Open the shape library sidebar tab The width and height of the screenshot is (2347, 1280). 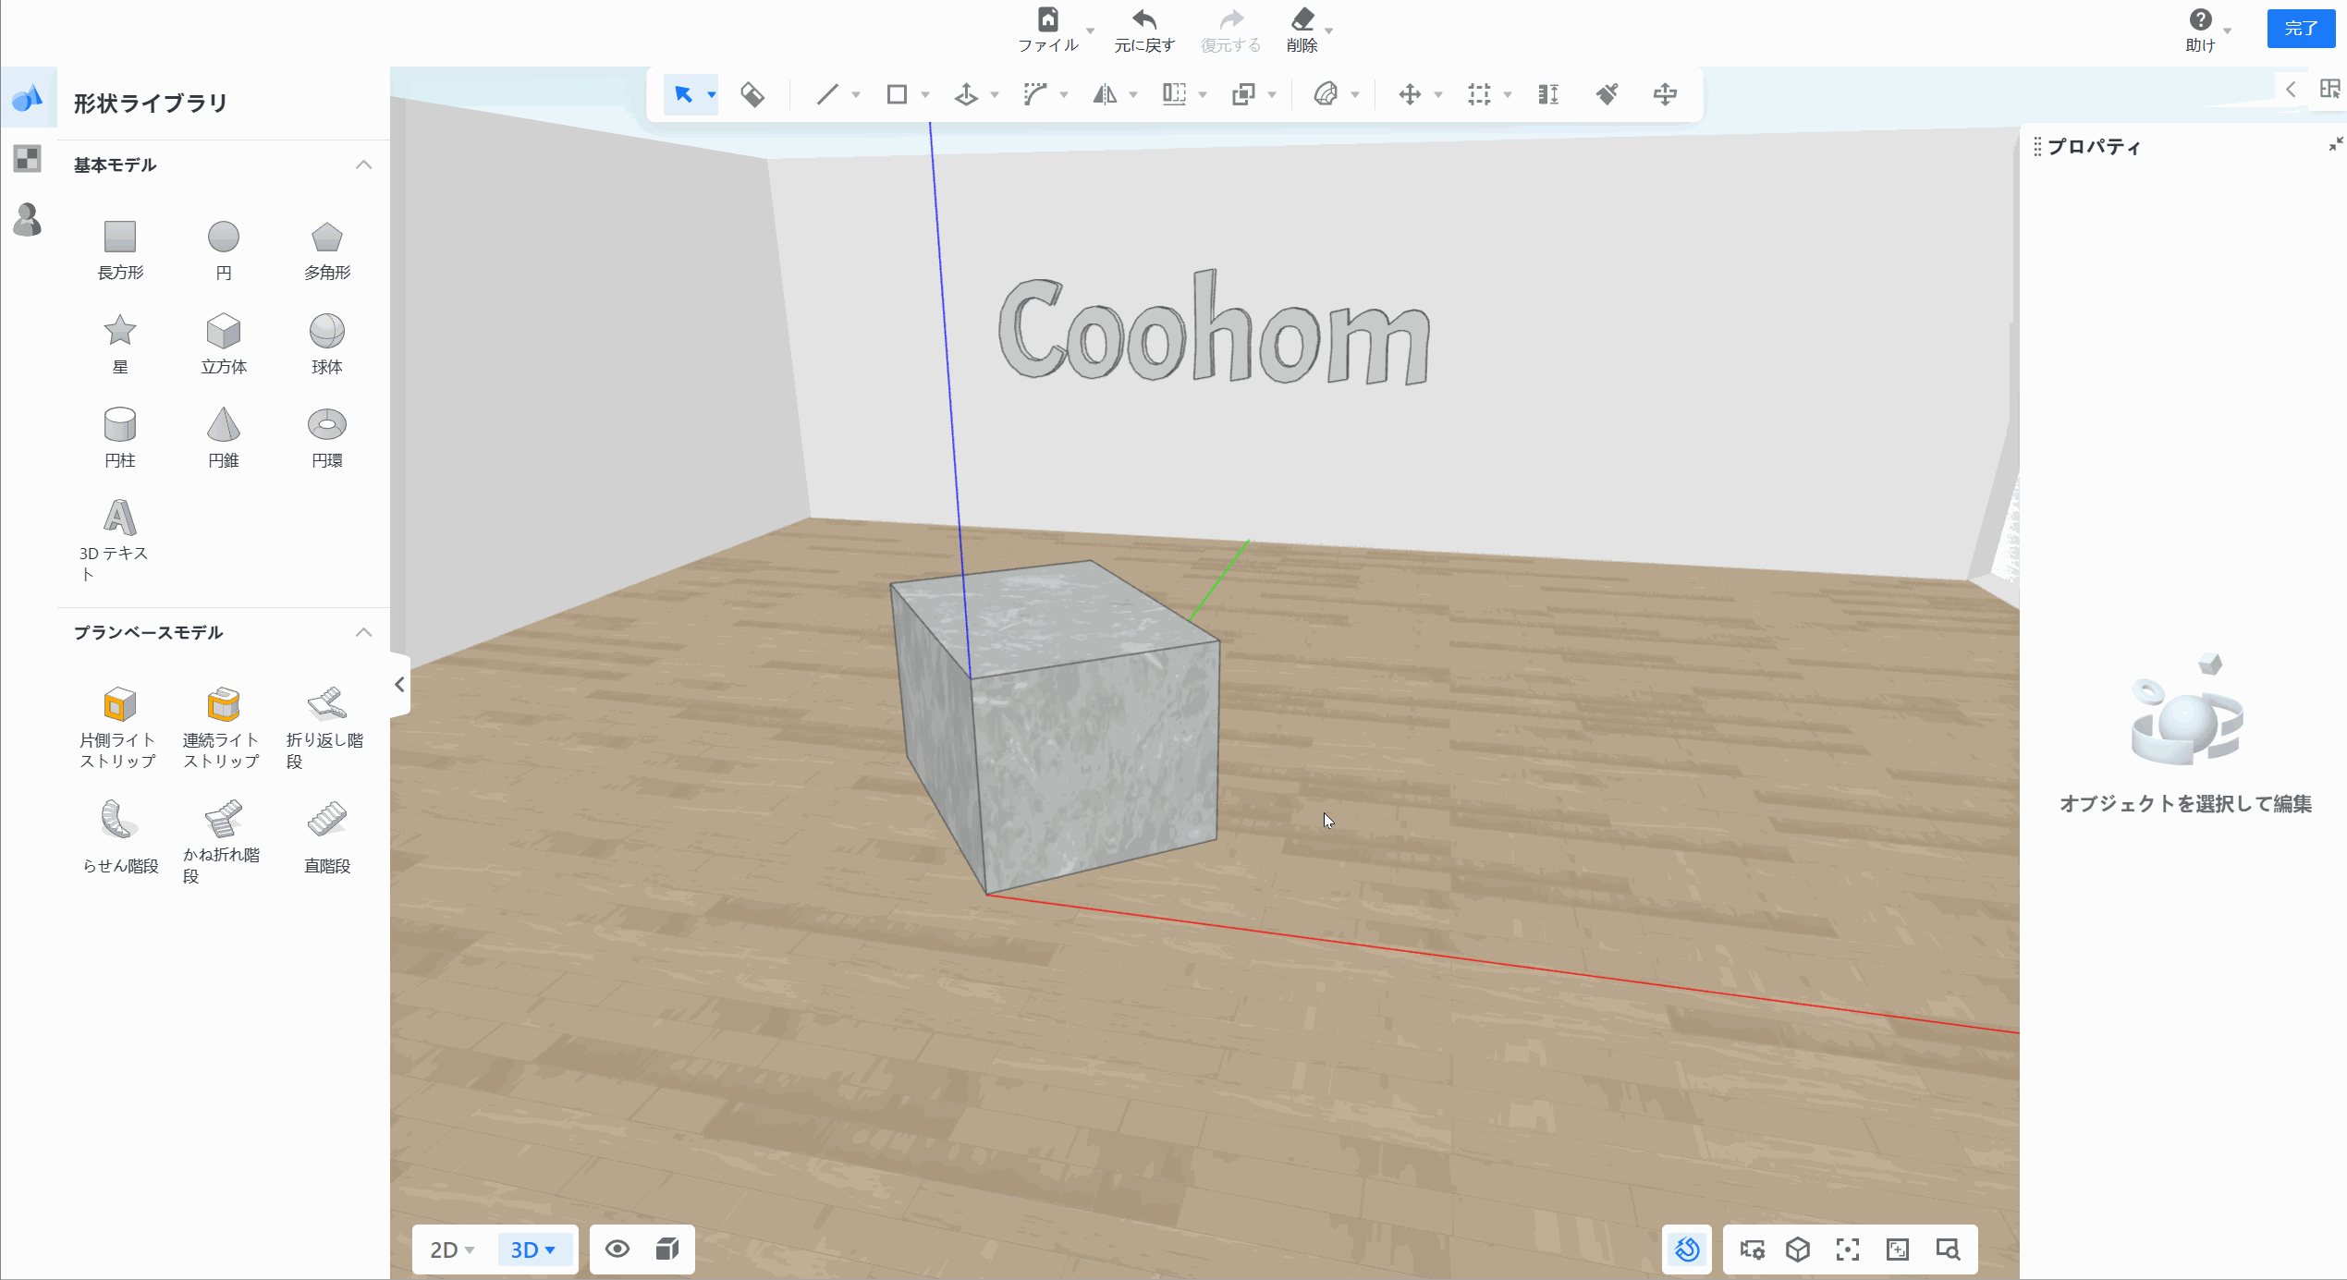(x=28, y=97)
